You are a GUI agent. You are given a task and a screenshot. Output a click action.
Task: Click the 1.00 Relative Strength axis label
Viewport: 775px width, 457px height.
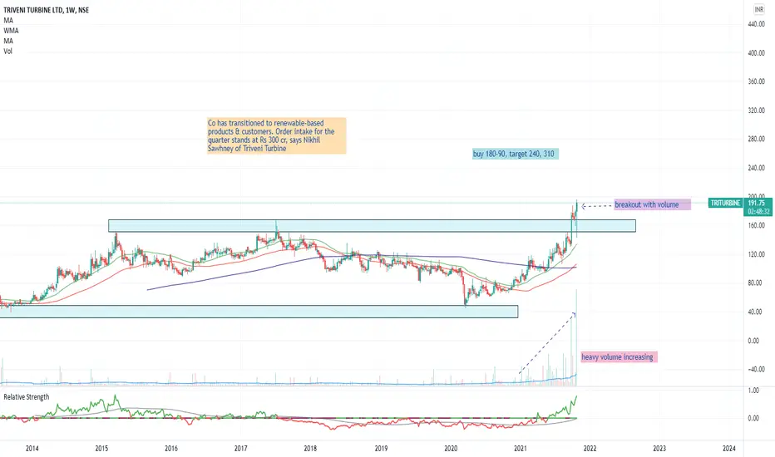tap(753, 391)
